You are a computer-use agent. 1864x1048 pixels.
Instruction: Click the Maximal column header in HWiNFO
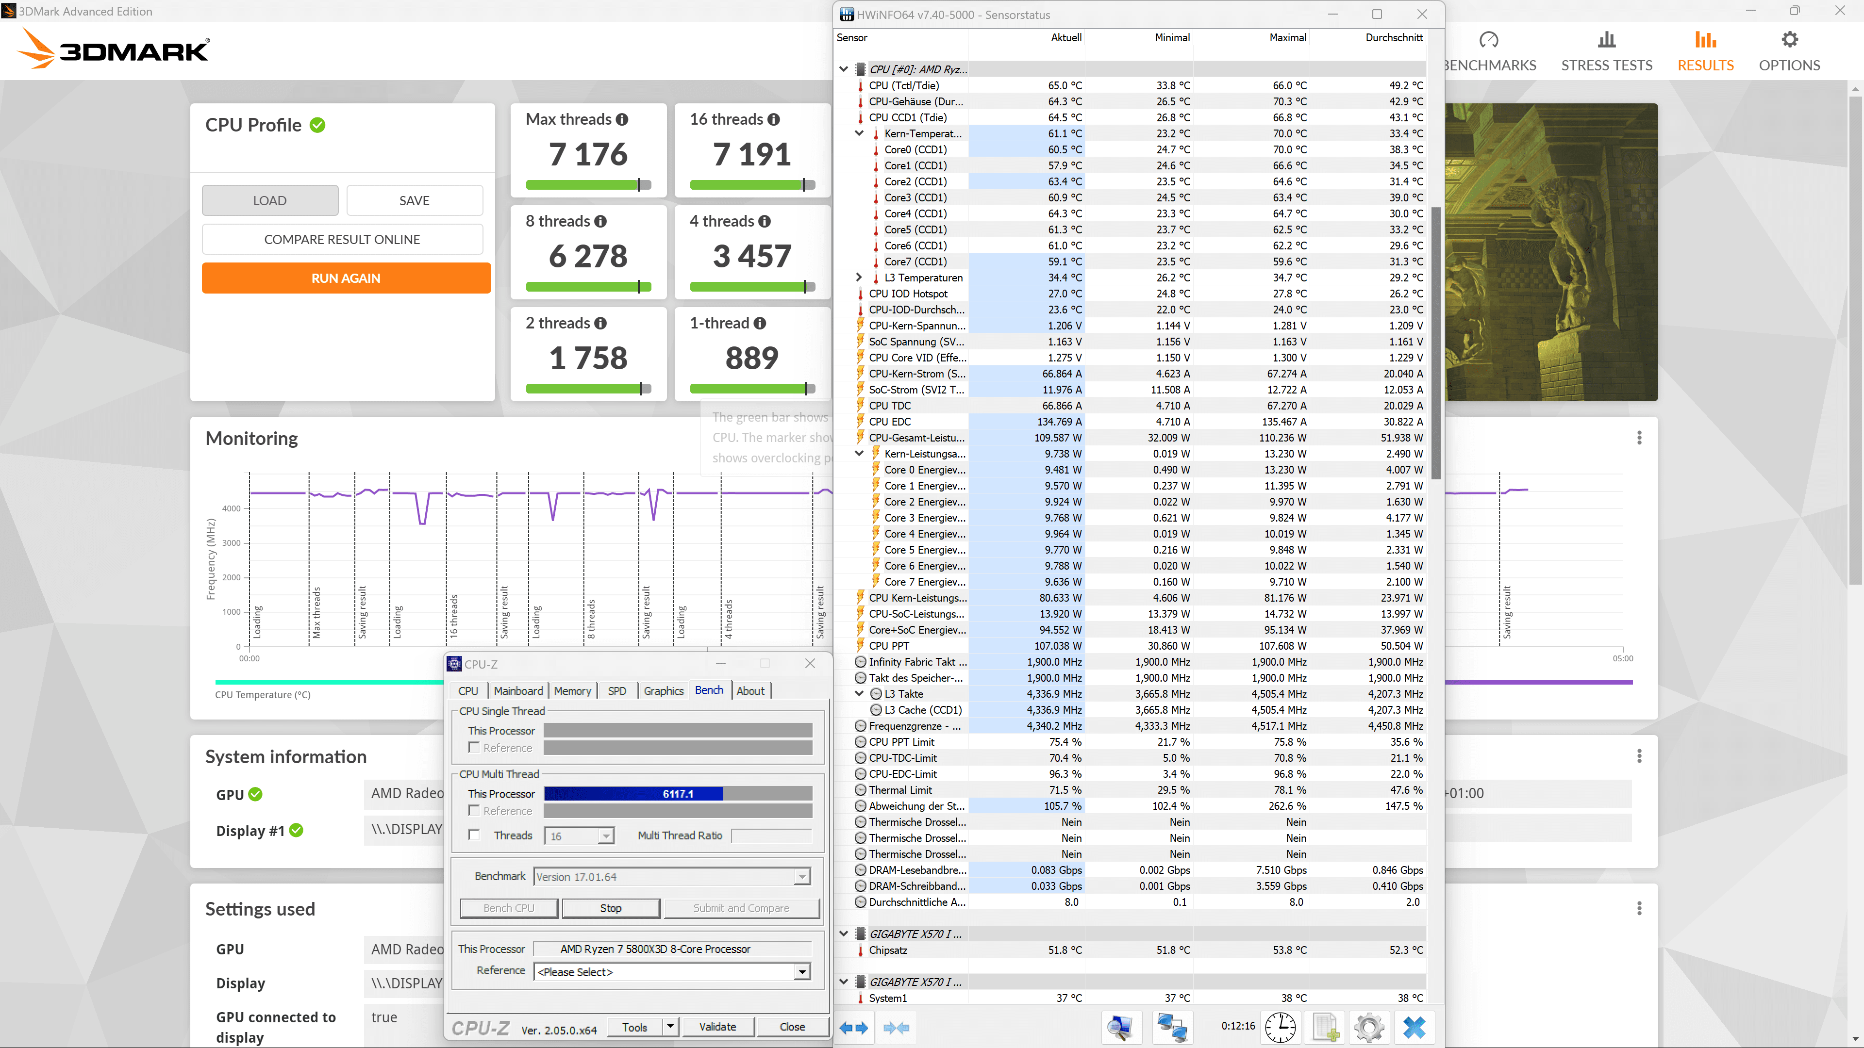[x=1287, y=38]
